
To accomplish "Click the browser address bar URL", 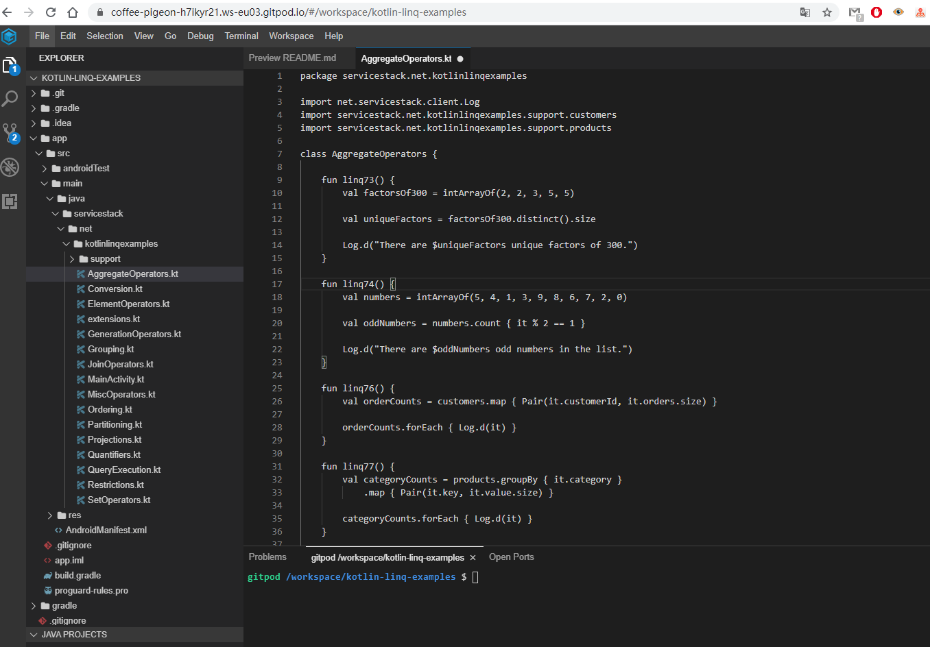I will tap(288, 12).
